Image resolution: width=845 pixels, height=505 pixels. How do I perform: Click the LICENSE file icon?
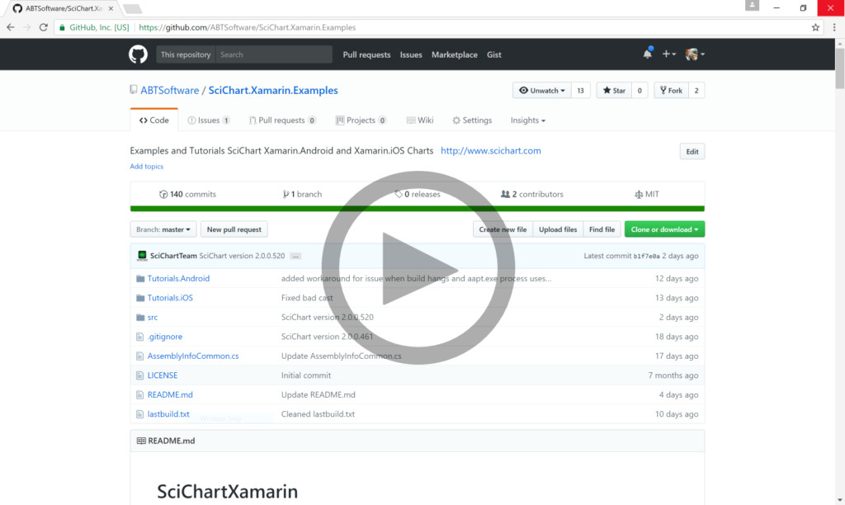click(139, 375)
